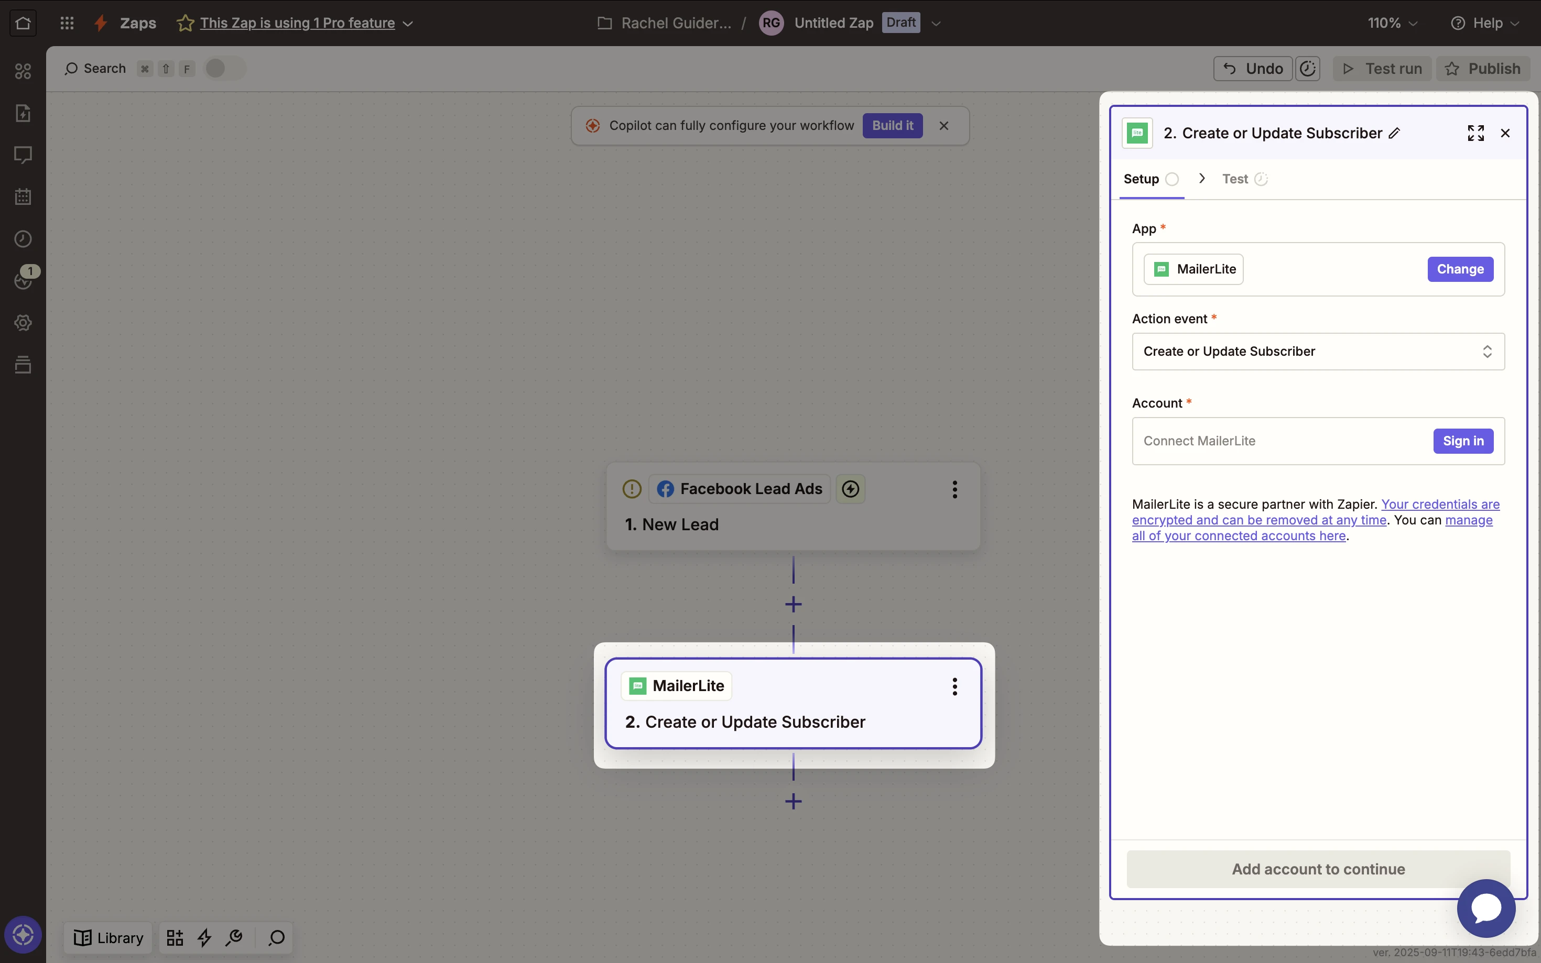Open manage all connected accounts link
This screenshot has width=1541, height=963.
(1312, 528)
